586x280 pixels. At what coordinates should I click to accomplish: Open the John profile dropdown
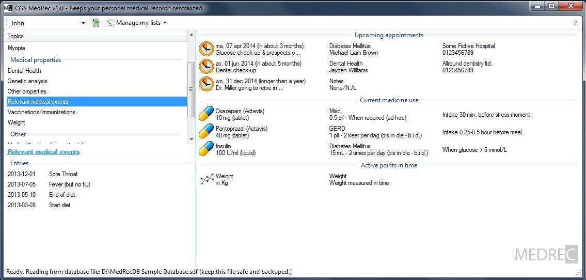coord(47,23)
